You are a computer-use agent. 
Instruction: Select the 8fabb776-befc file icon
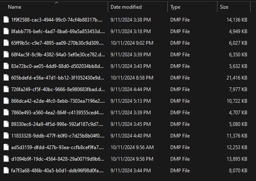6,31
